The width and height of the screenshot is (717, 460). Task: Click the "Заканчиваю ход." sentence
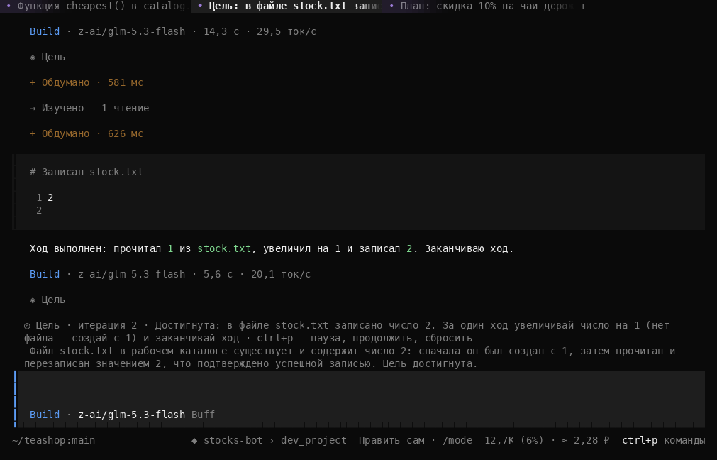coord(469,248)
